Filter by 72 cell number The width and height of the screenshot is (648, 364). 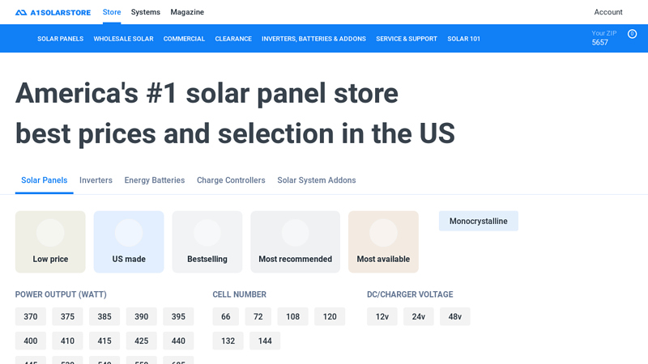[x=258, y=316]
